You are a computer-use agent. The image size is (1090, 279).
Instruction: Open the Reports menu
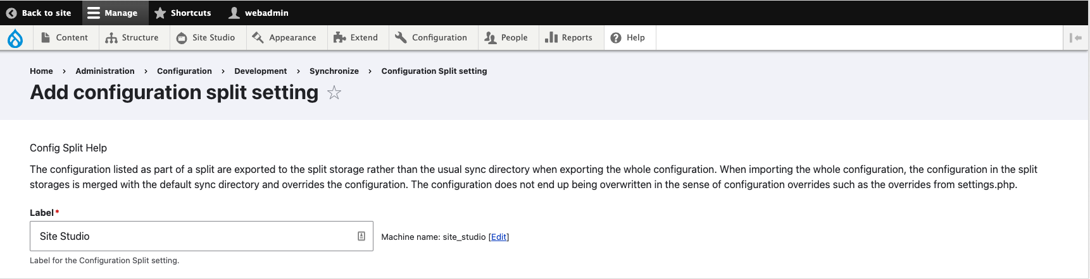(568, 38)
